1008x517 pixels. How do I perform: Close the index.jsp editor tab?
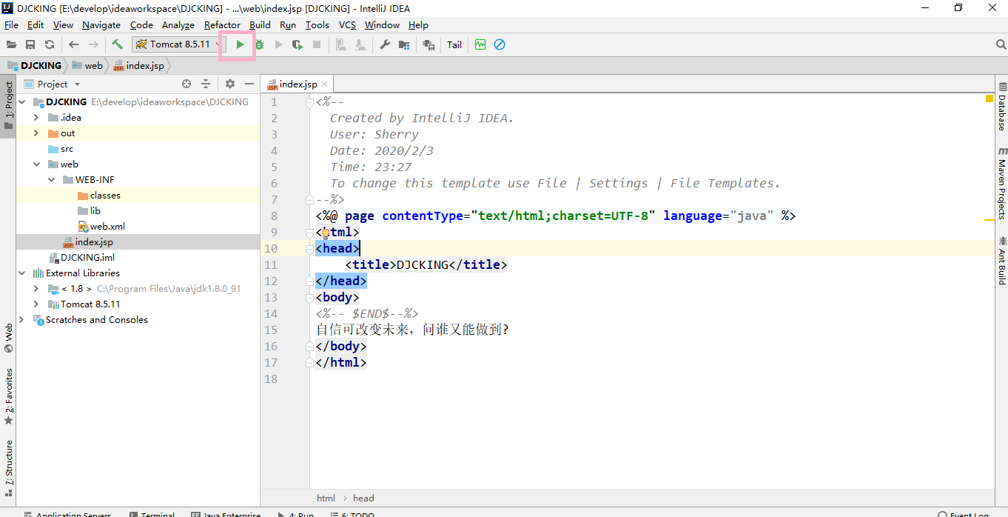pos(325,84)
